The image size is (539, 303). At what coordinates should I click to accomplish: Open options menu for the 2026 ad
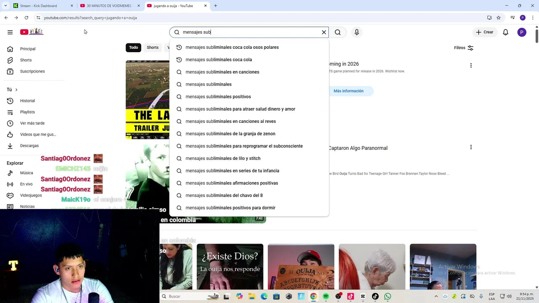pyautogui.click(x=471, y=65)
